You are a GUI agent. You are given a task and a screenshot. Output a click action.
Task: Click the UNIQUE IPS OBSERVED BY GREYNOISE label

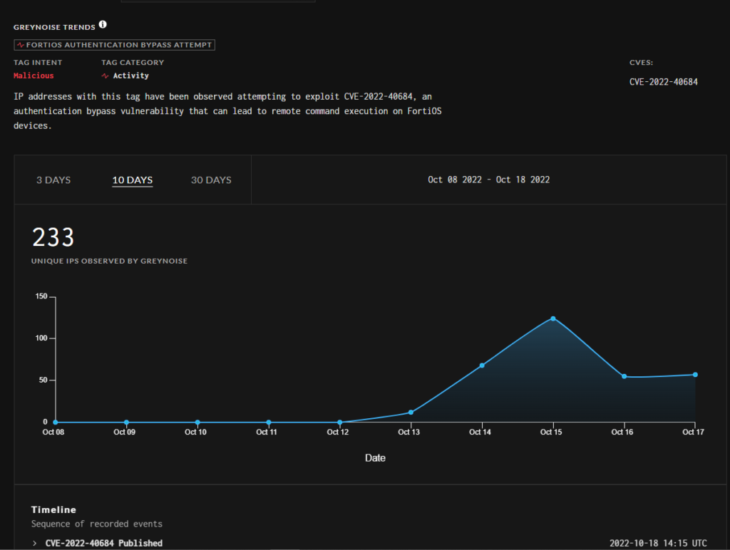(109, 261)
